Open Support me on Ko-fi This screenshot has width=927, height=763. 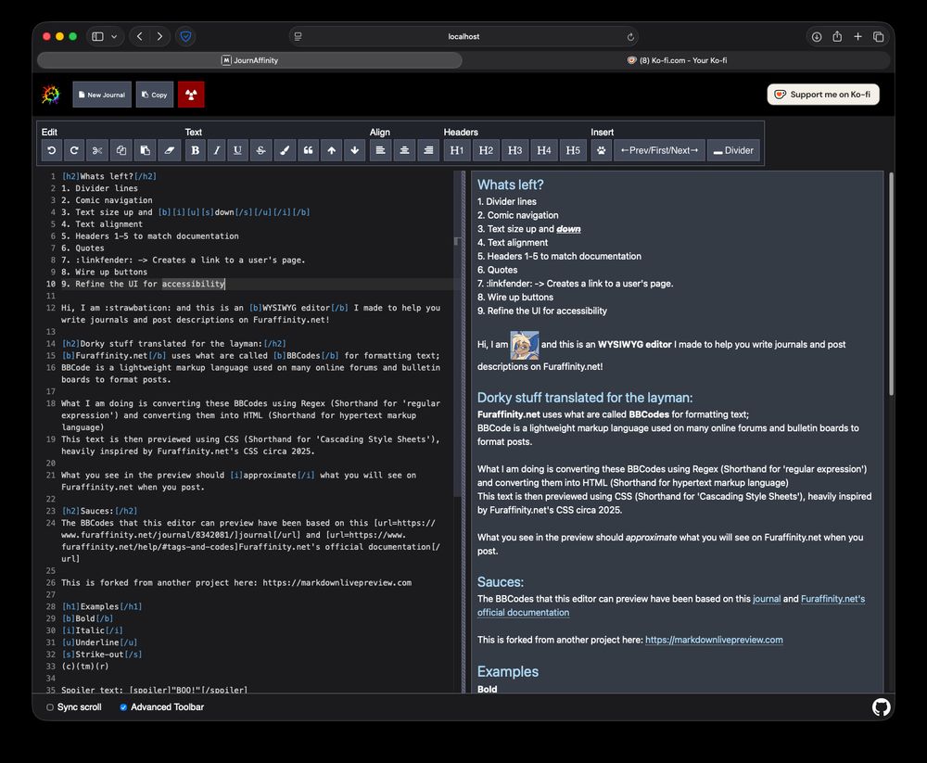[x=823, y=94]
